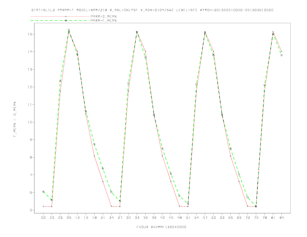Click the F_MEAN circle data point at hour 84
This screenshot has height=237, width=307.
281,55
